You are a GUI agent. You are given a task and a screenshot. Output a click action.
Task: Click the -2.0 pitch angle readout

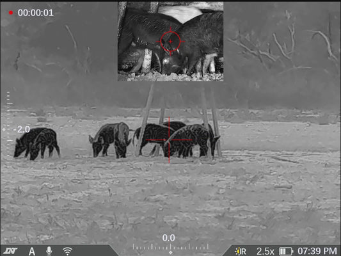point(22,129)
